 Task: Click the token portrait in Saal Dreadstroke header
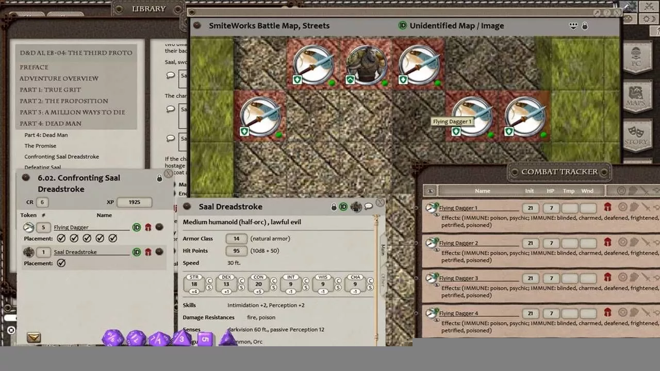pos(356,207)
